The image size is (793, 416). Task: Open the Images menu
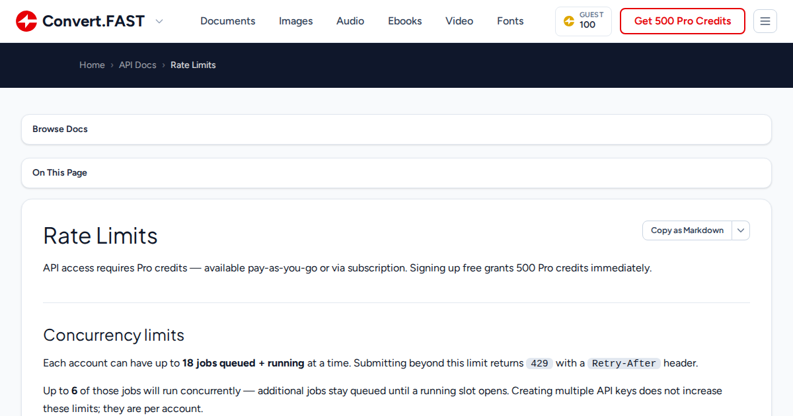click(x=296, y=21)
